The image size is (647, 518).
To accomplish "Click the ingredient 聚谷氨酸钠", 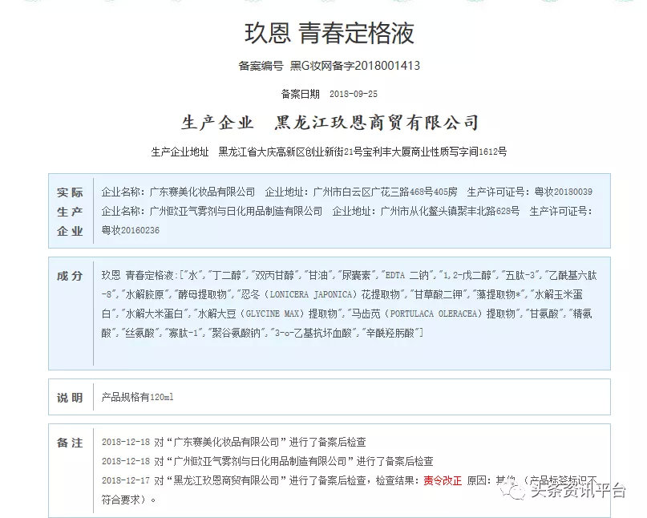I will pos(236,333).
